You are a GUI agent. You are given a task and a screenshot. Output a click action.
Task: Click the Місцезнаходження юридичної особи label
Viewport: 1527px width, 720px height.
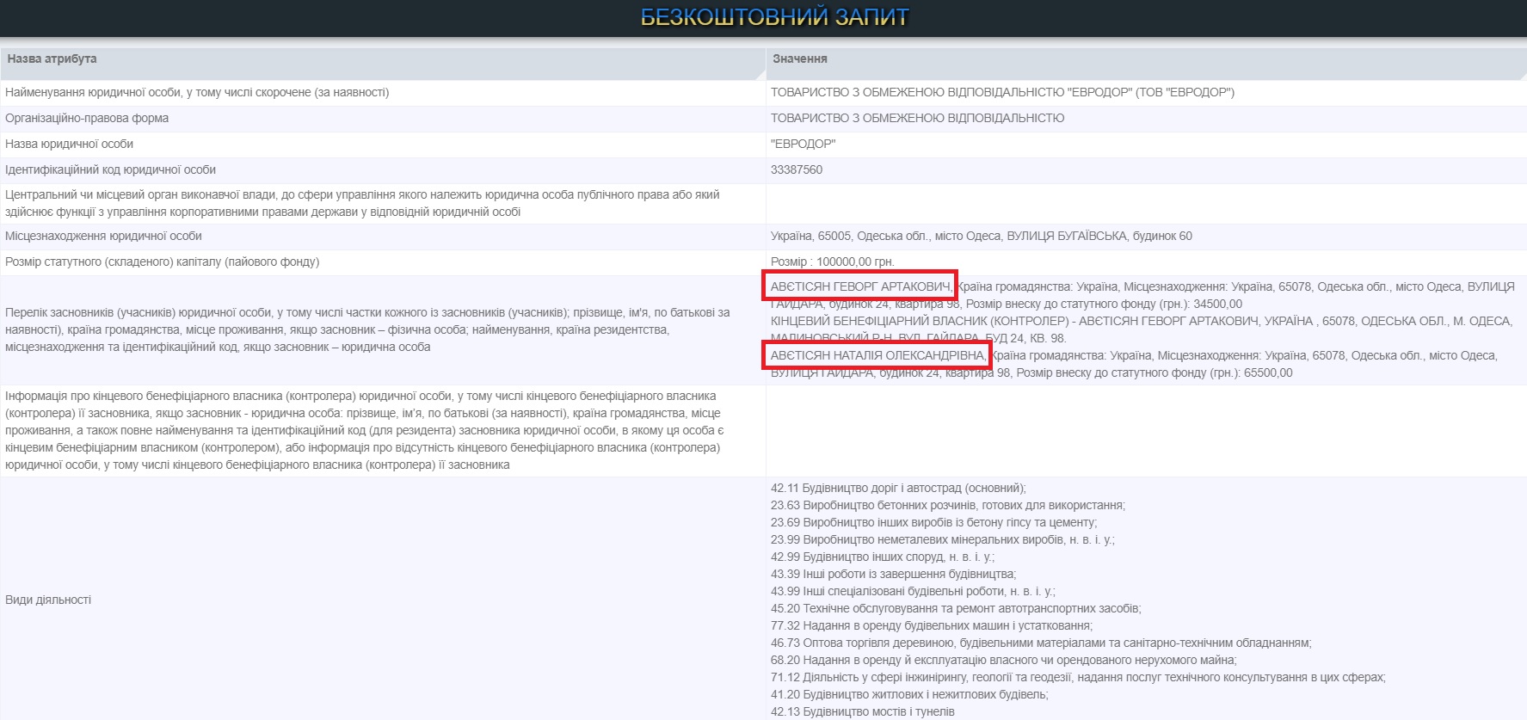[103, 236]
